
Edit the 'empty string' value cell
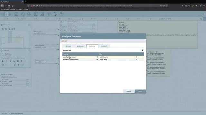click(117, 60)
